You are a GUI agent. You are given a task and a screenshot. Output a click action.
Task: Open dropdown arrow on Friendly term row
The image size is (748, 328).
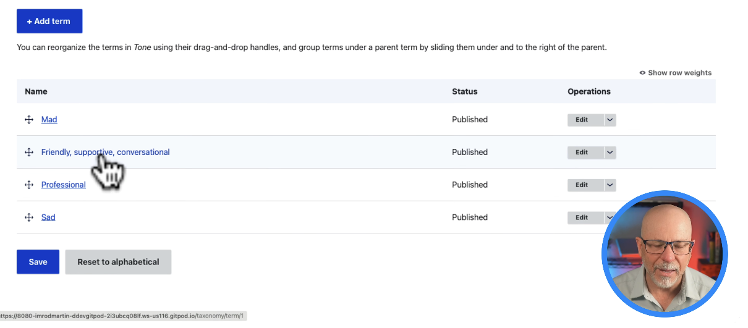pyautogui.click(x=610, y=153)
